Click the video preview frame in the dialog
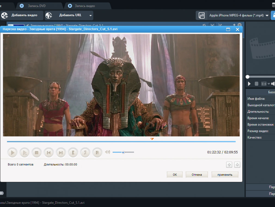Viewport: 275px width, 207px height. 121,85
